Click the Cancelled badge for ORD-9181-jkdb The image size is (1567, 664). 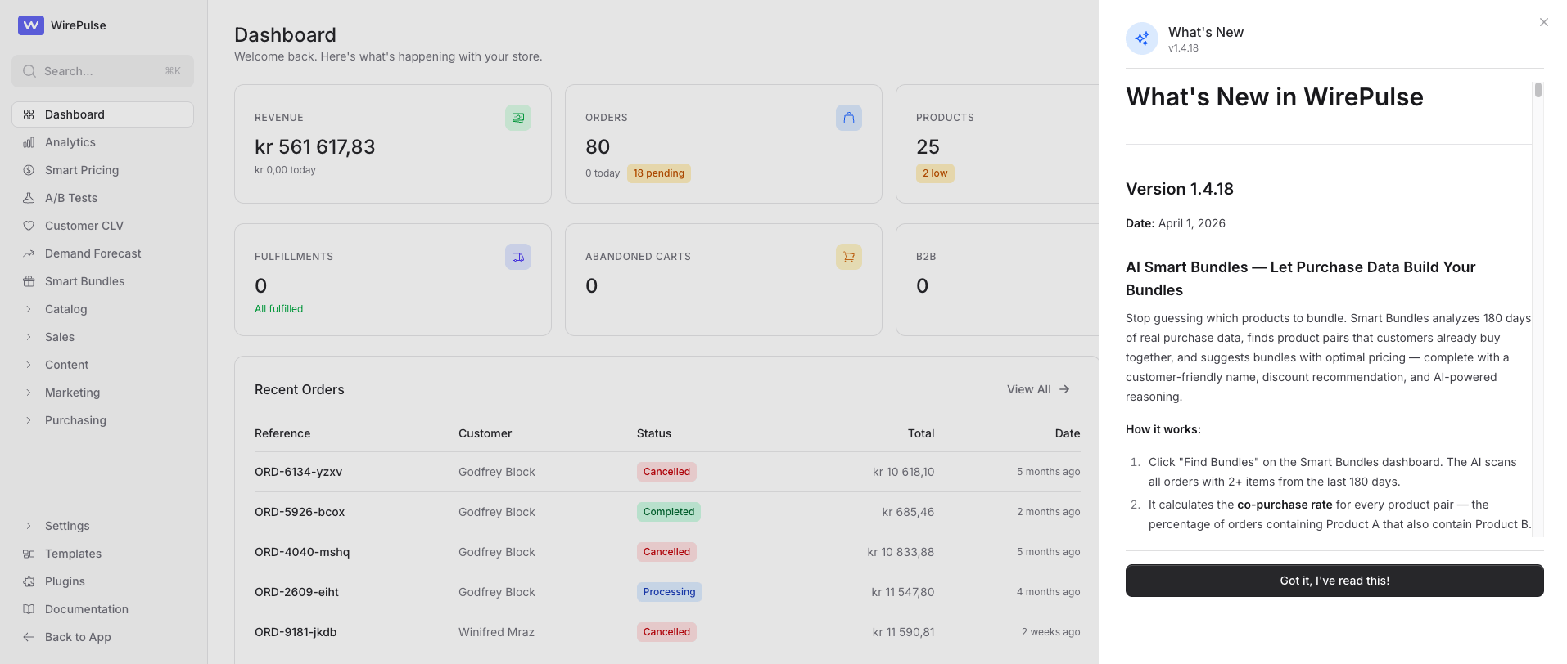coord(666,632)
